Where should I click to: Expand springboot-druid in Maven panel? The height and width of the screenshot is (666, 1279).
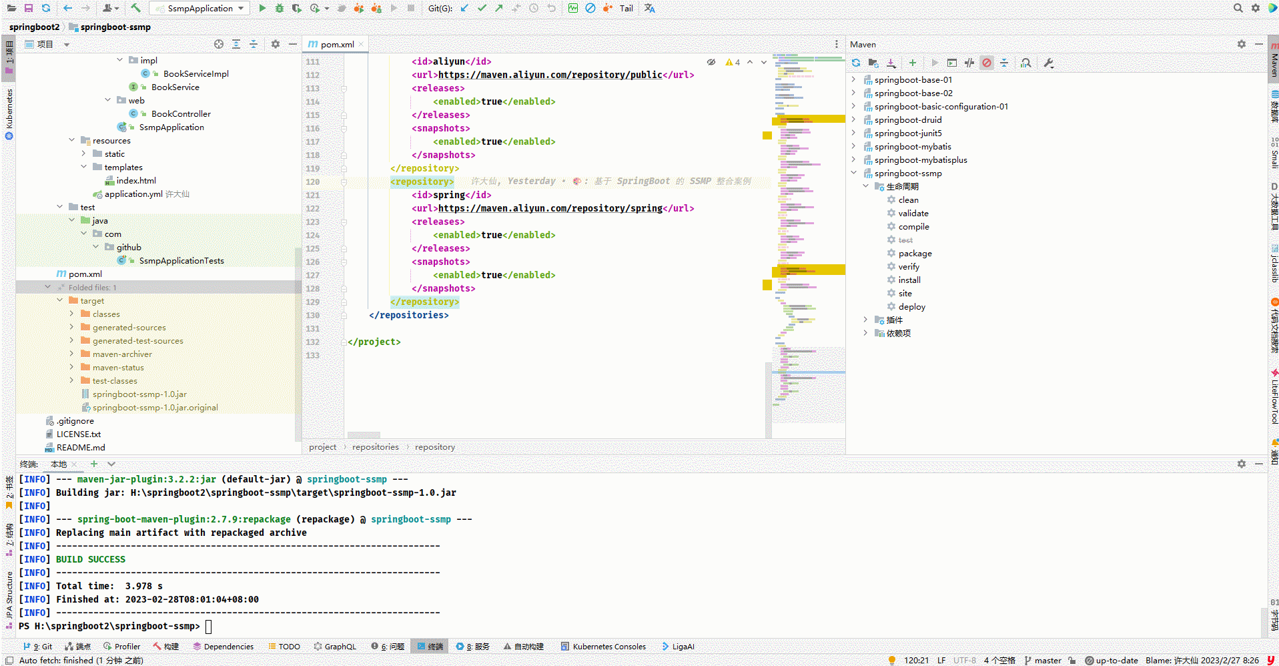click(x=853, y=119)
